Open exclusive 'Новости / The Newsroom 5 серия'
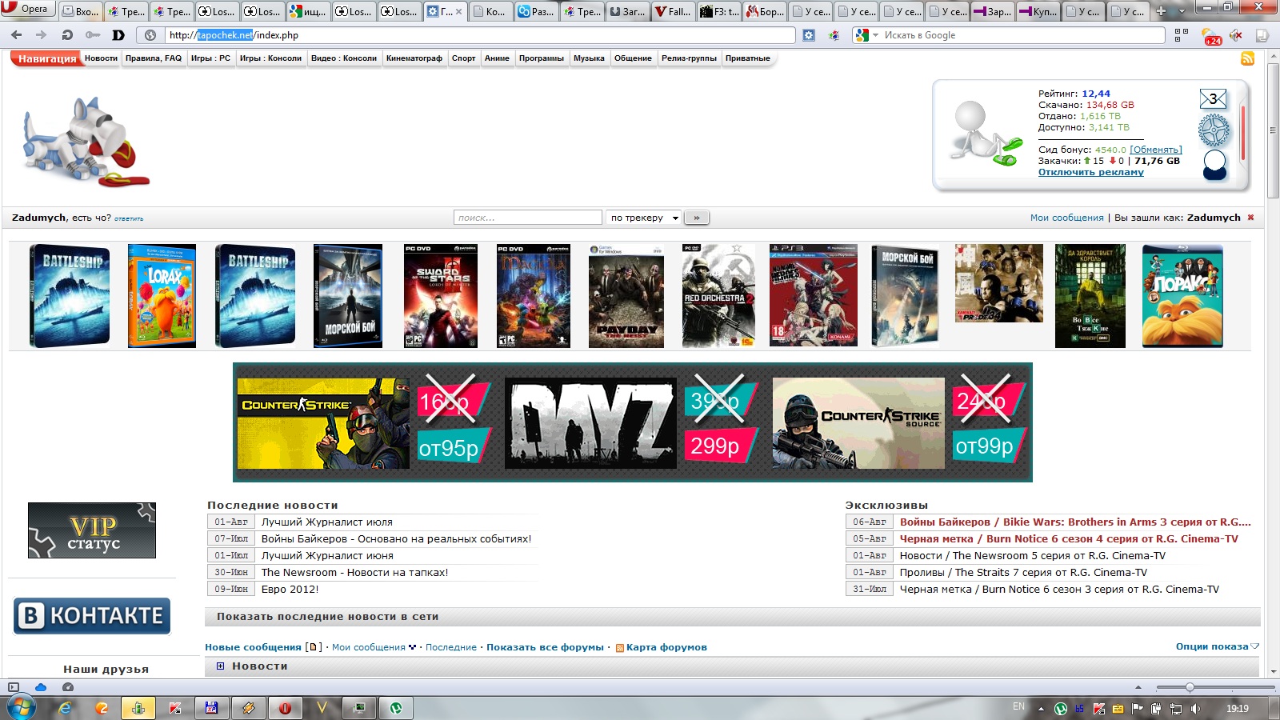Viewport: 1280px width, 720px height. click(x=1033, y=556)
